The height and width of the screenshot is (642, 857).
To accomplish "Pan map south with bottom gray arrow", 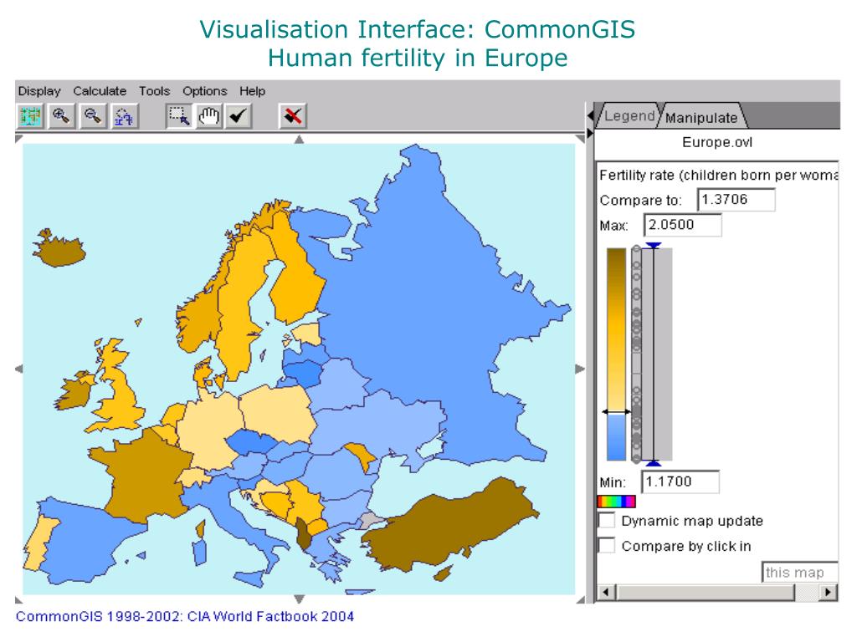I will click(299, 599).
